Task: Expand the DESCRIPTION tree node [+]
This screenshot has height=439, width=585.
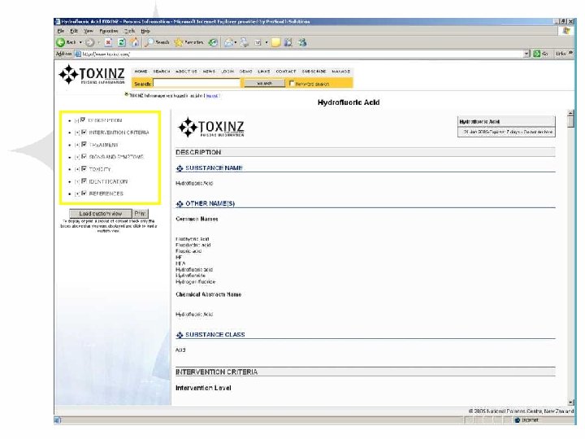Action: pyautogui.click(x=76, y=120)
